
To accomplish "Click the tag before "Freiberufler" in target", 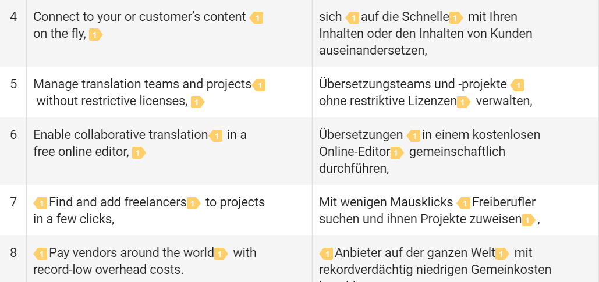I will (x=464, y=204).
